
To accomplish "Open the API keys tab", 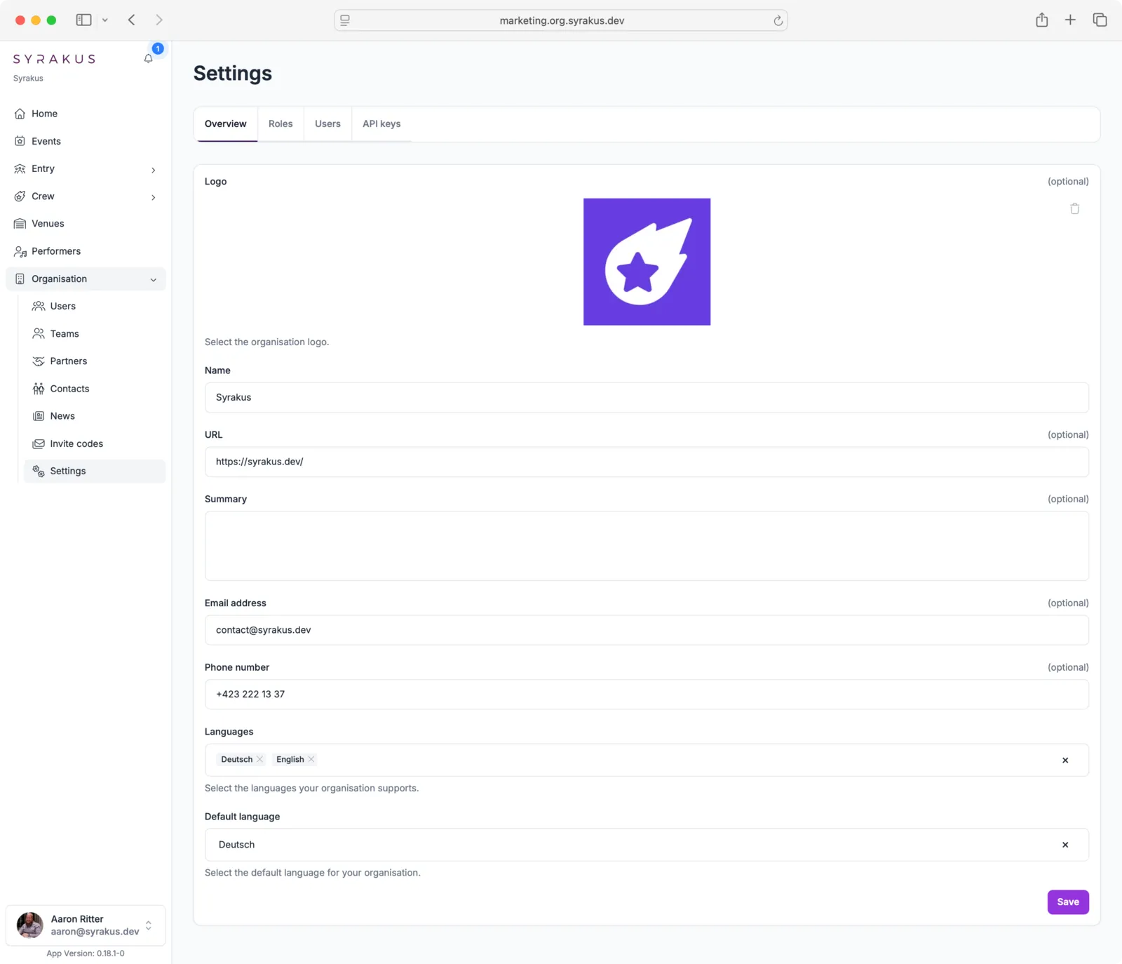I will coord(381,123).
